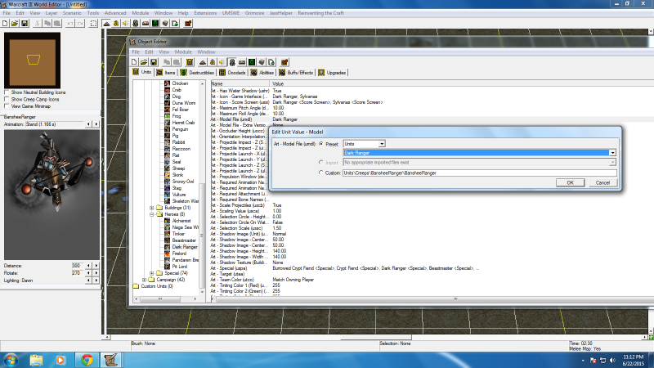Open Object Manager from main toolbar
This screenshot has height=368, width=654.
pos(165,24)
